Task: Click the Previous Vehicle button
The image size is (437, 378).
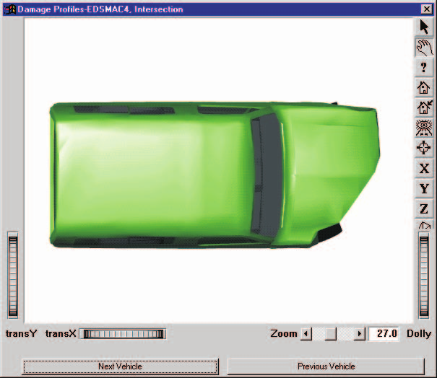Action: tap(326, 366)
